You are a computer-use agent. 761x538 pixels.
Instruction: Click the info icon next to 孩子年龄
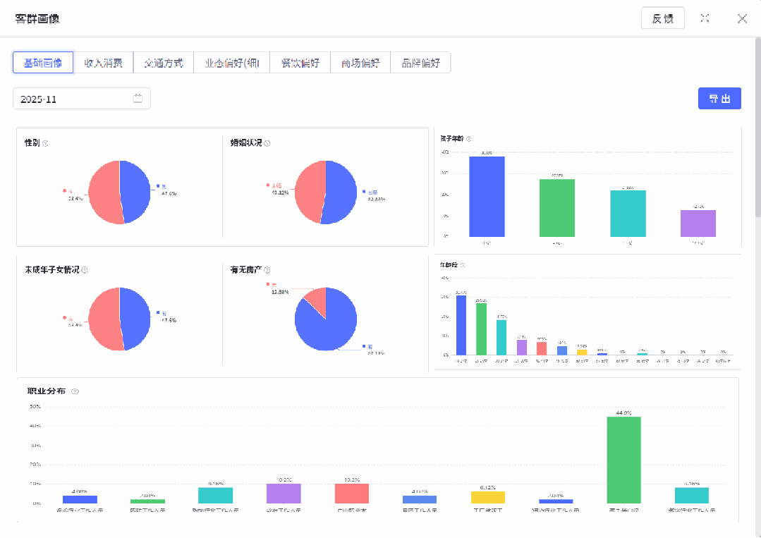coord(469,139)
